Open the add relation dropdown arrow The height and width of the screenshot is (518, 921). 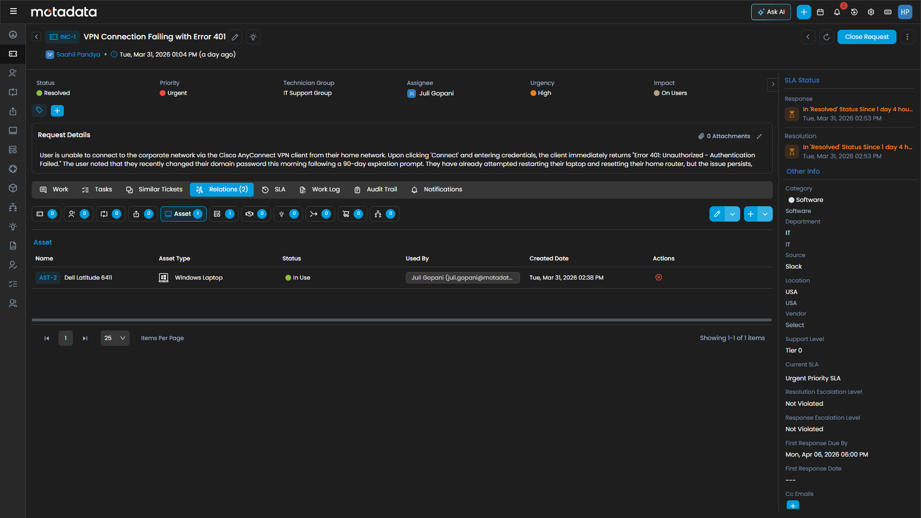[x=765, y=214]
